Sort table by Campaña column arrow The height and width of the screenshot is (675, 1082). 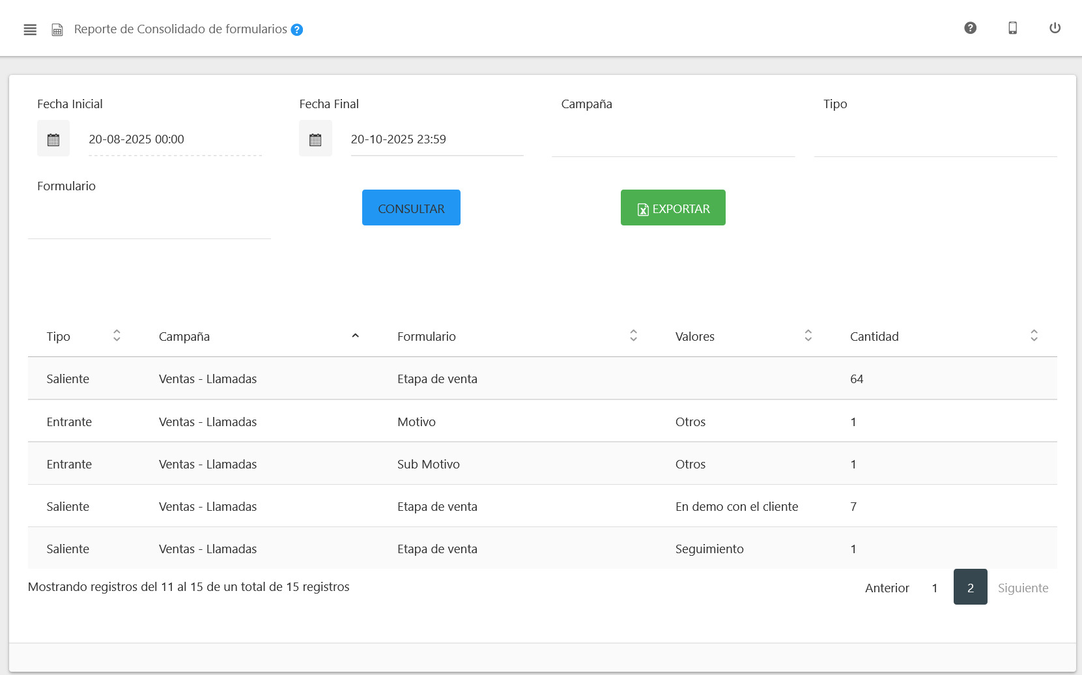[x=355, y=336]
